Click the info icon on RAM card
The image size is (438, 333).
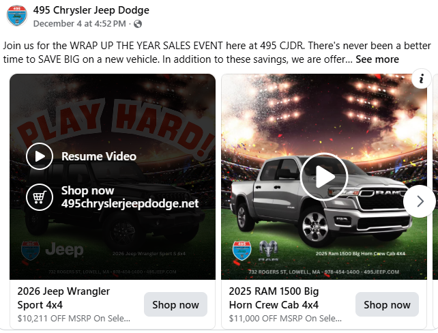421,78
